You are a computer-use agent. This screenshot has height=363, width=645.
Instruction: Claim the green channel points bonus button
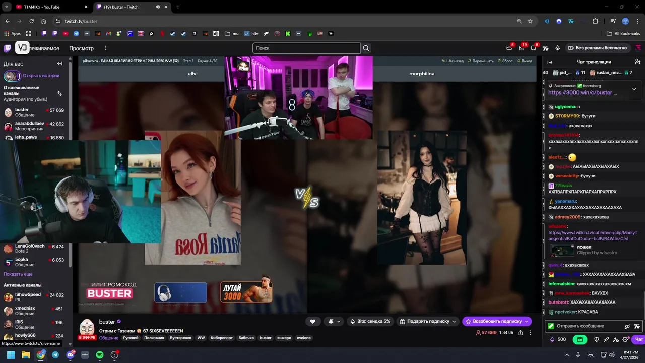pyautogui.click(x=580, y=339)
